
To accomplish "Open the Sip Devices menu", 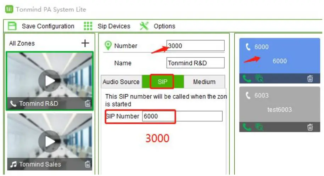I will (114, 26).
